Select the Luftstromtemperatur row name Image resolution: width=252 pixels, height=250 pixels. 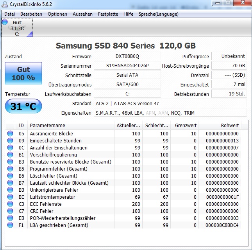[53, 197]
